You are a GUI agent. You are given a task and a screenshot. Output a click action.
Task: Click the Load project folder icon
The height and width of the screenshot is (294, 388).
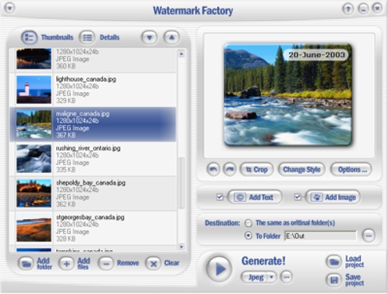[x=335, y=261]
